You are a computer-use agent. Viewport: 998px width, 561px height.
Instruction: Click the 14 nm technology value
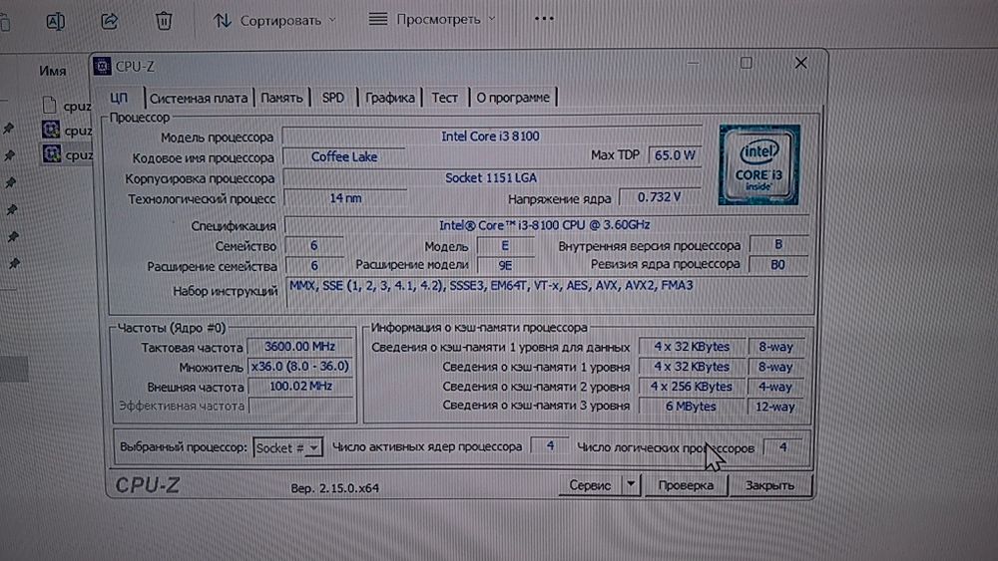[345, 198]
